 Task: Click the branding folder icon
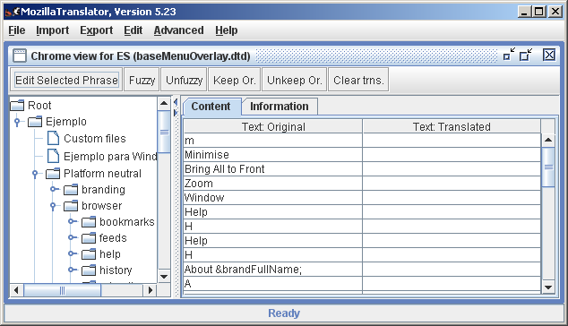(71, 190)
